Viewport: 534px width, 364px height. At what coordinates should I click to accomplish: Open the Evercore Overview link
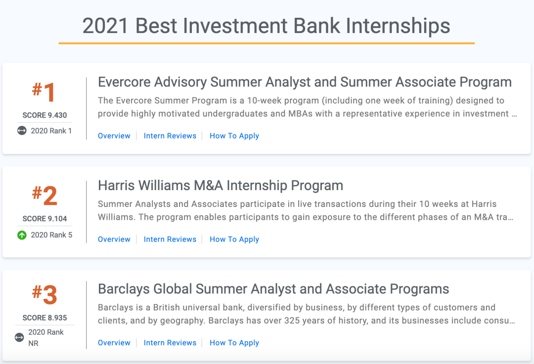[x=114, y=136]
